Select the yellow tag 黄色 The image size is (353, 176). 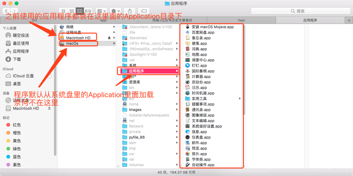click(13, 141)
